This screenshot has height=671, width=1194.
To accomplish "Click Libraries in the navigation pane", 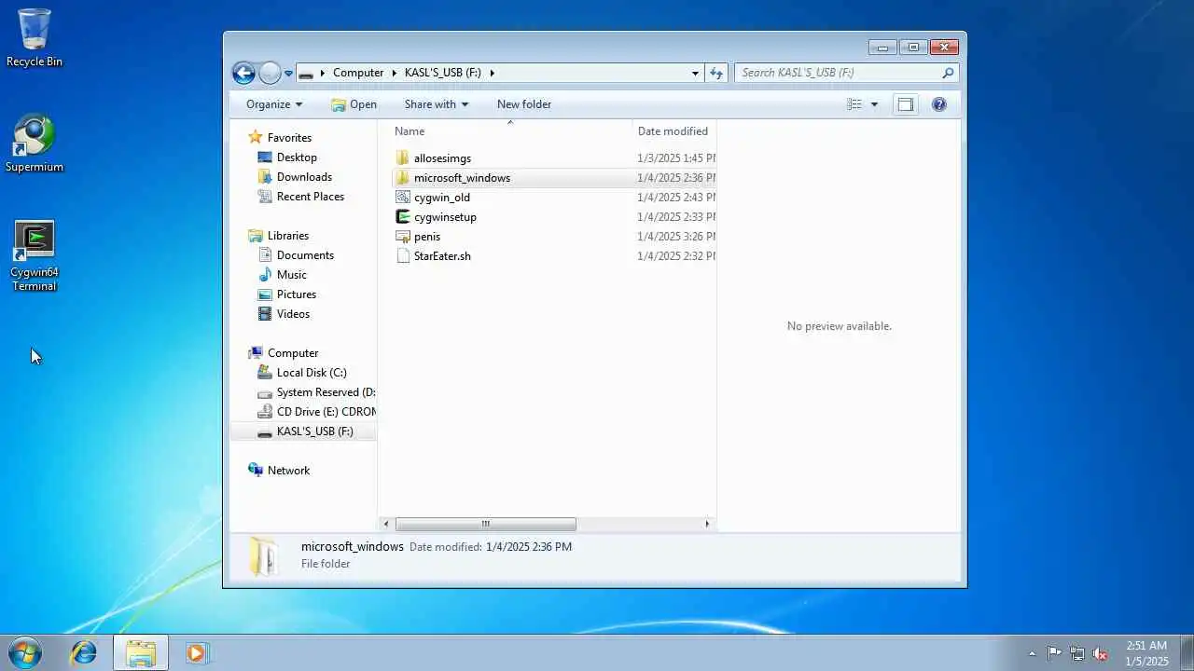I will pyautogui.click(x=287, y=236).
